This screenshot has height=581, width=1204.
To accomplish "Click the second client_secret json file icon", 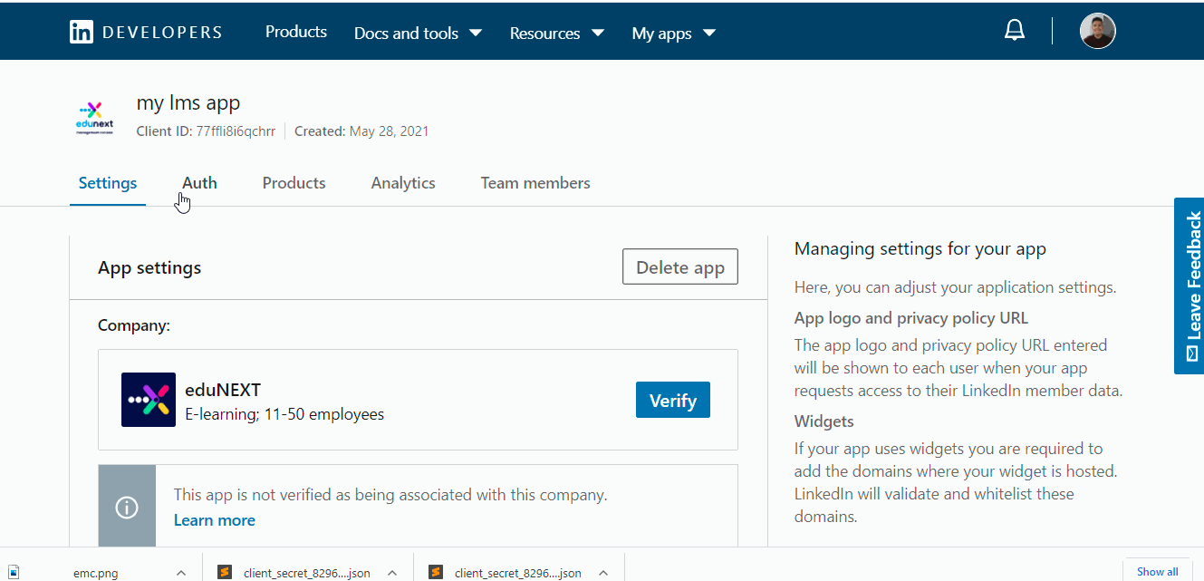I will tap(436, 573).
